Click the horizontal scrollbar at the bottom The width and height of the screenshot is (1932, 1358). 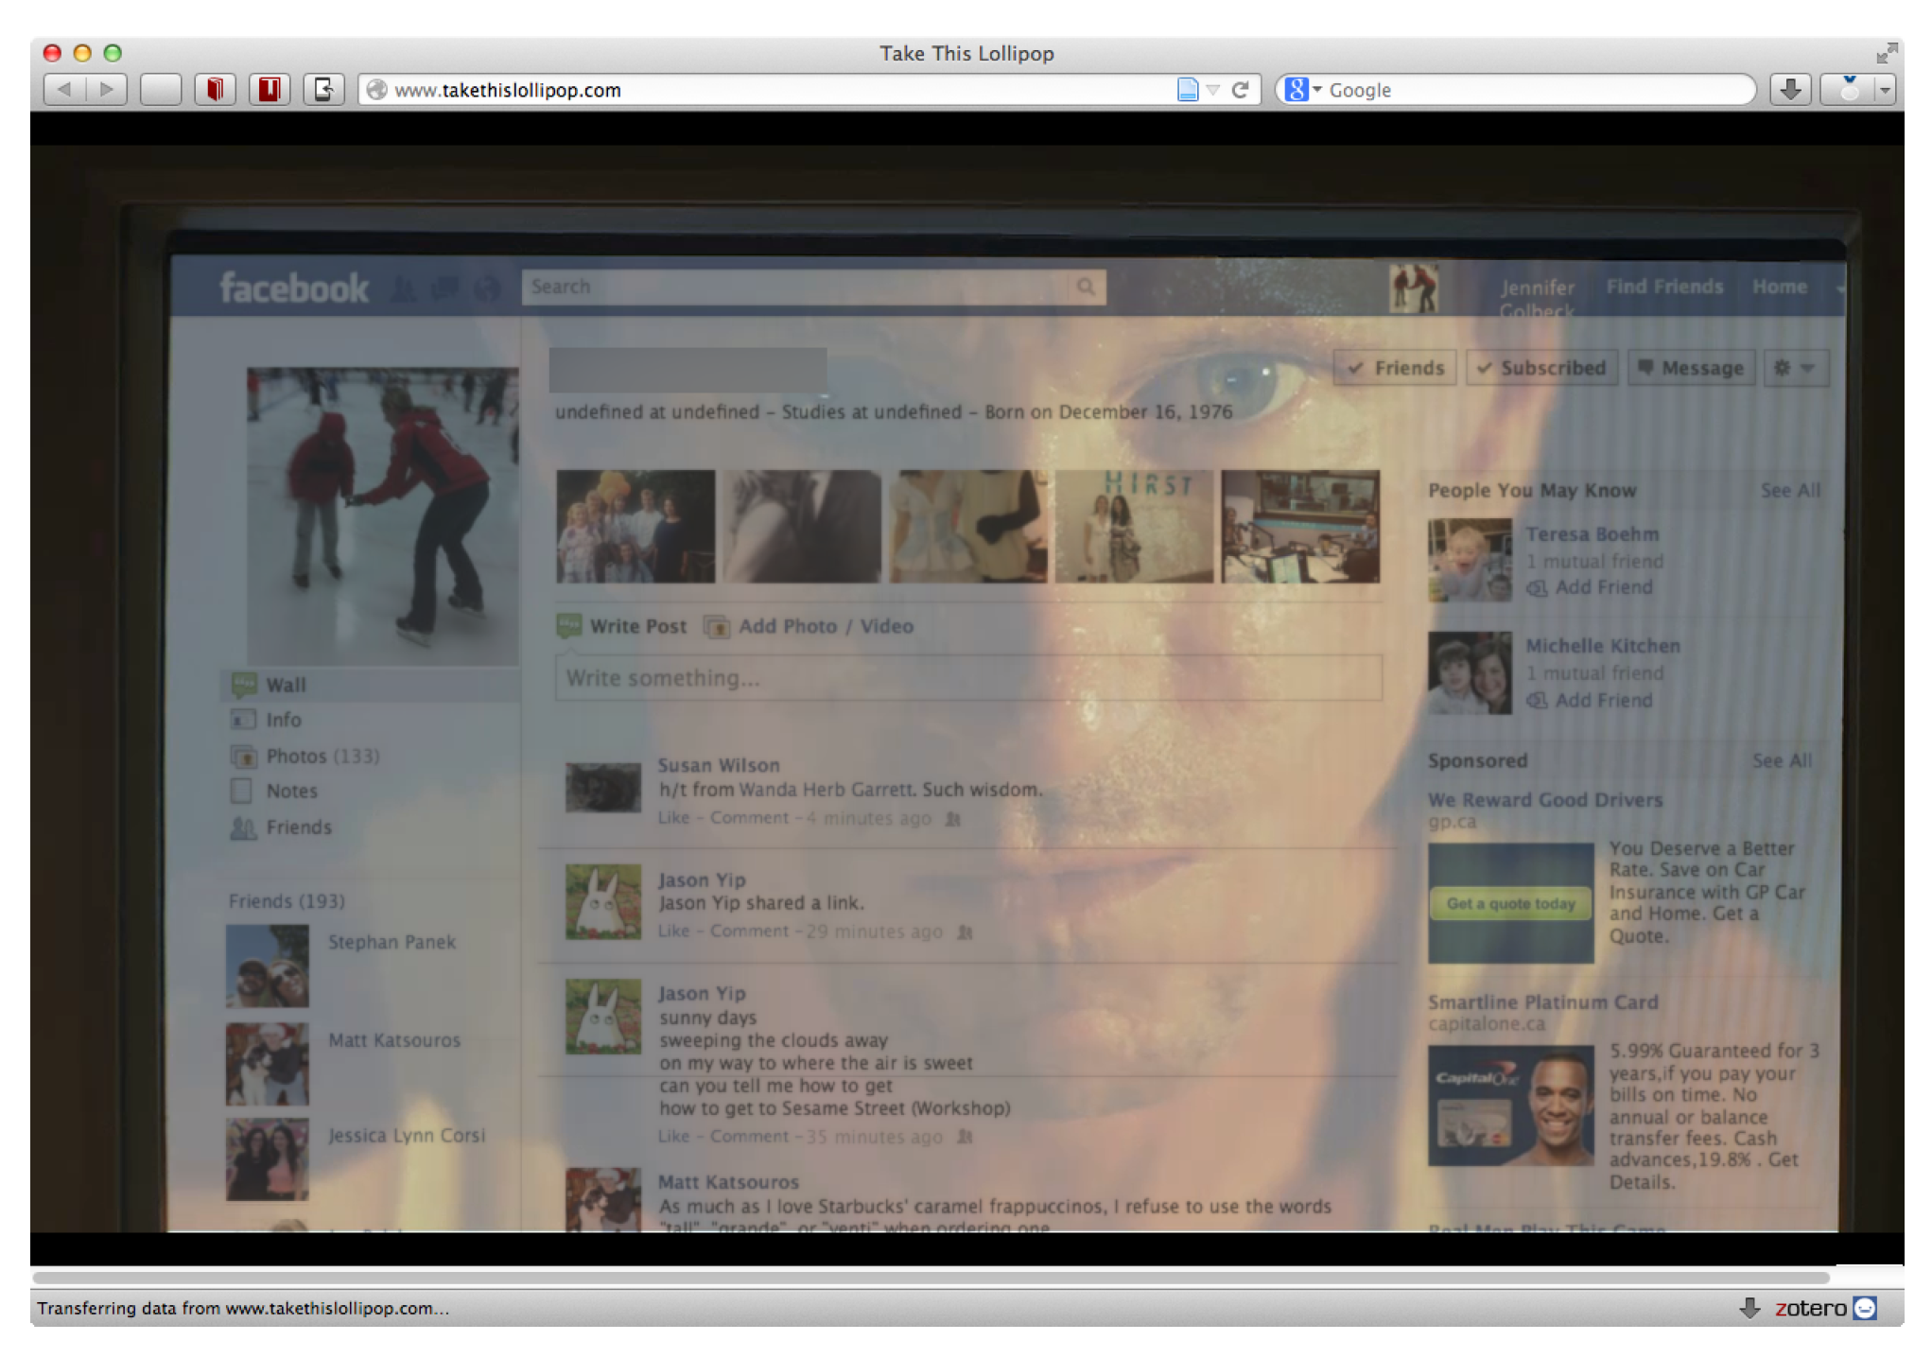click(931, 1278)
